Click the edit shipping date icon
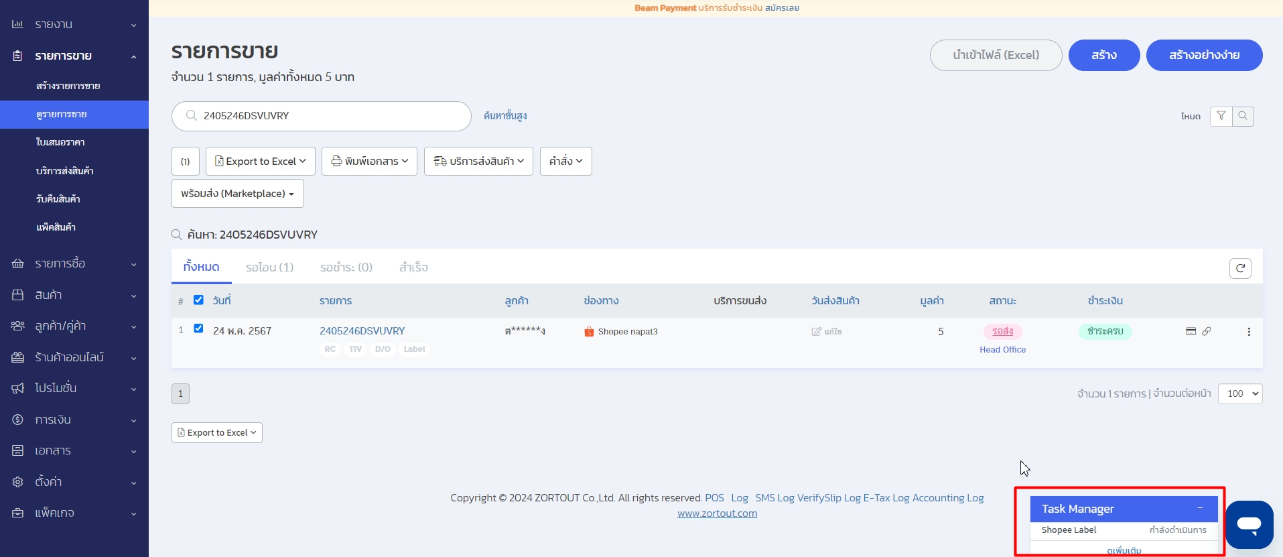The height and width of the screenshot is (557, 1283). coord(816,332)
